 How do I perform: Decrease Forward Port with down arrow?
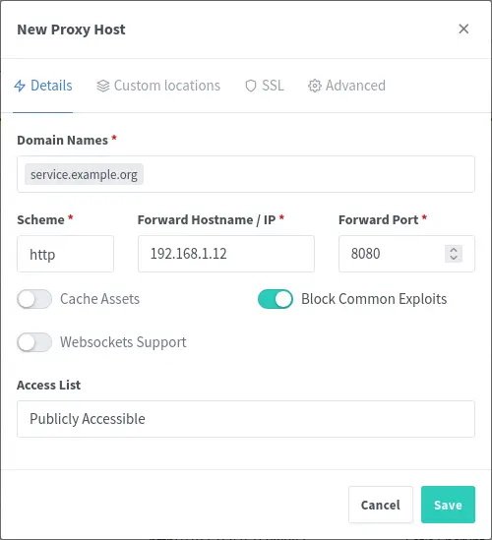454,258
